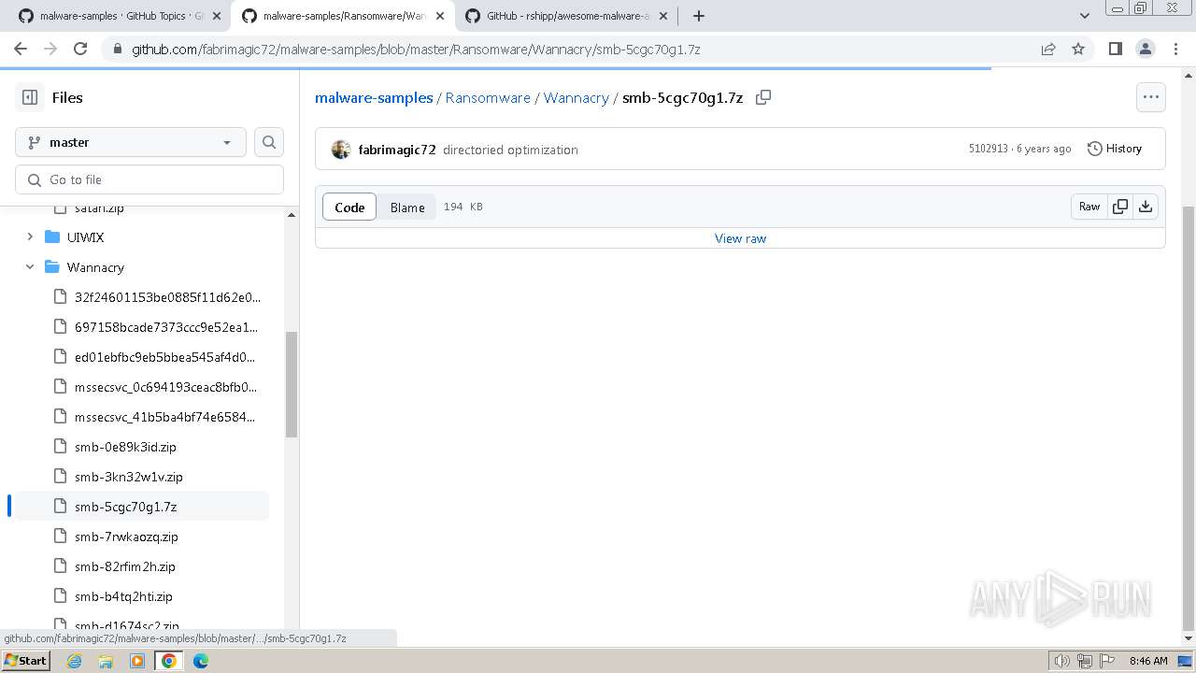Image resolution: width=1196 pixels, height=673 pixels.
Task: Select the Blame view tab
Action: click(x=407, y=208)
